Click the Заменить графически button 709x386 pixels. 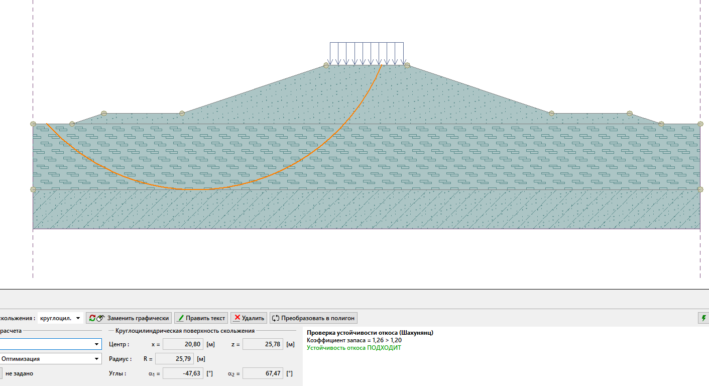click(x=128, y=318)
